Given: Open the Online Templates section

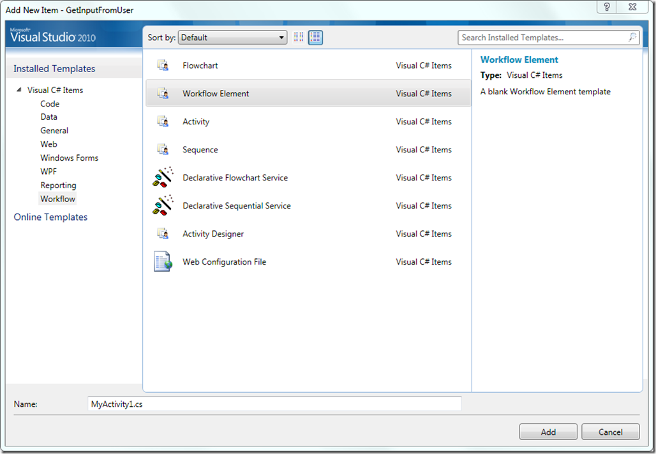Looking at the screenshot, I should pos(50,217).
